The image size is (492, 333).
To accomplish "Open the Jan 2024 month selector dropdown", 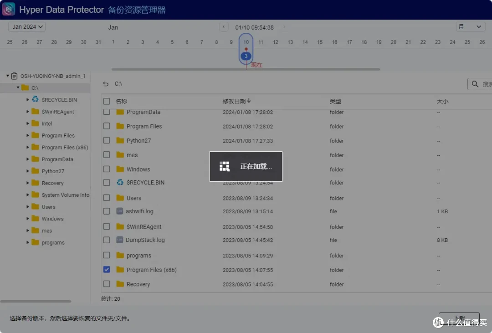I will pyautogui.click(x=26, y=27).
